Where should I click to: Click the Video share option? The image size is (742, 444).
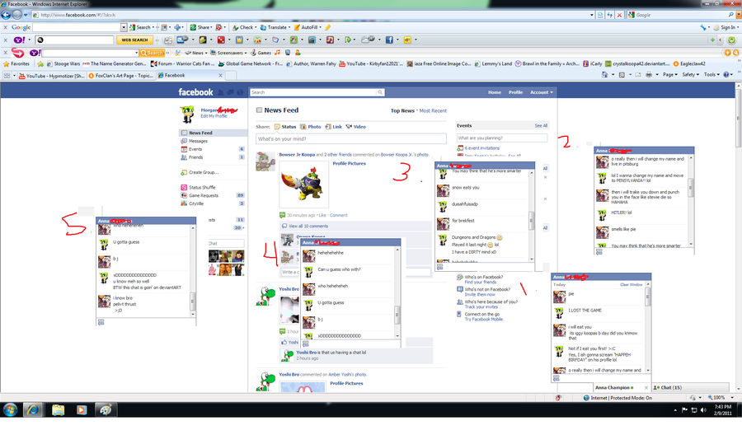(356, 127)
